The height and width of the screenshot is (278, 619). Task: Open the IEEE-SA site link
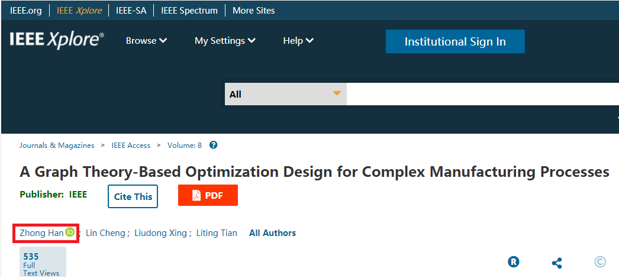point(131,11)
